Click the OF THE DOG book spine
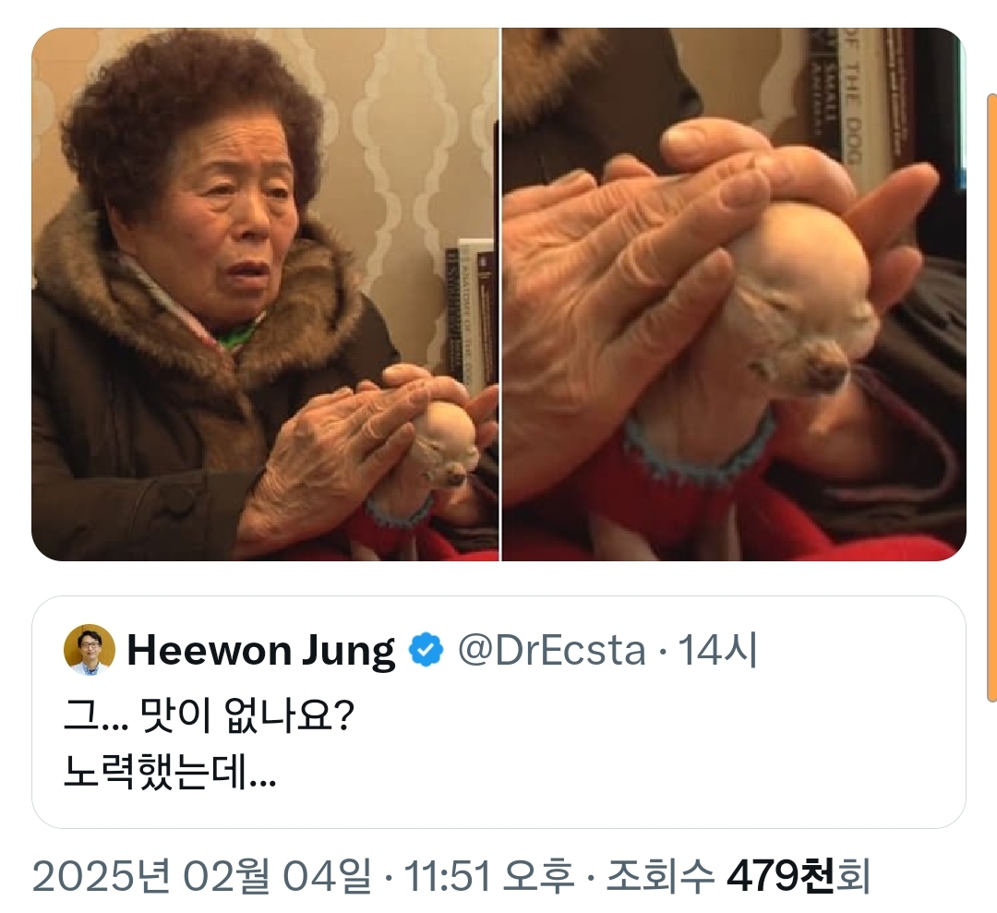997x913 pixels. click(x=851, y=95)
